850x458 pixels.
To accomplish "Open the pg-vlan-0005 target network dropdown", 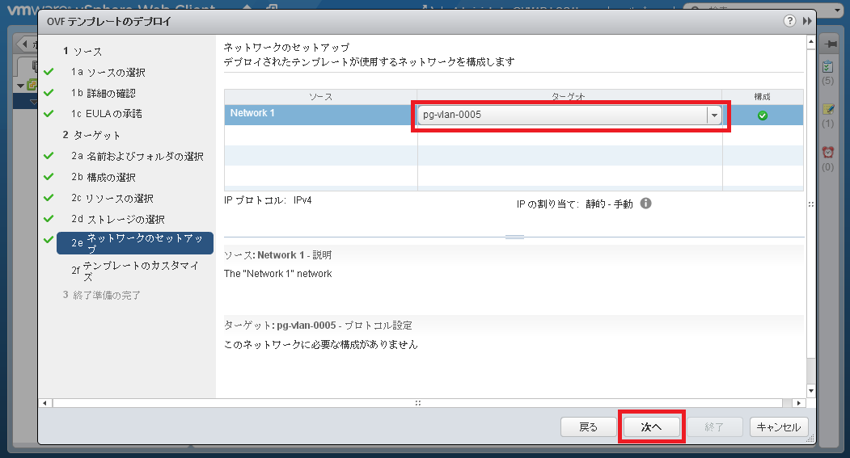I will coord(569,115).
